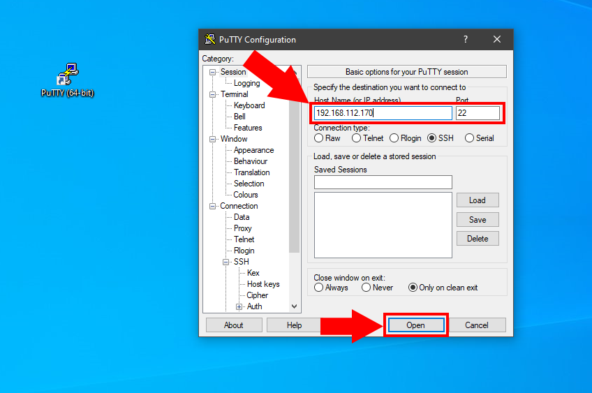Image resolution: width=592 pixels, height=393 pixels.
Task: Open the Behaviour settings category
Action: pos(251,161)
